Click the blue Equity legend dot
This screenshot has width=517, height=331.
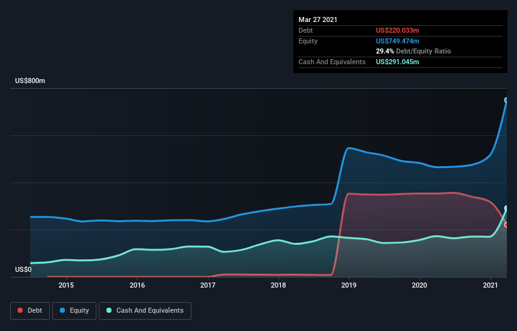[x=62, y=310]
